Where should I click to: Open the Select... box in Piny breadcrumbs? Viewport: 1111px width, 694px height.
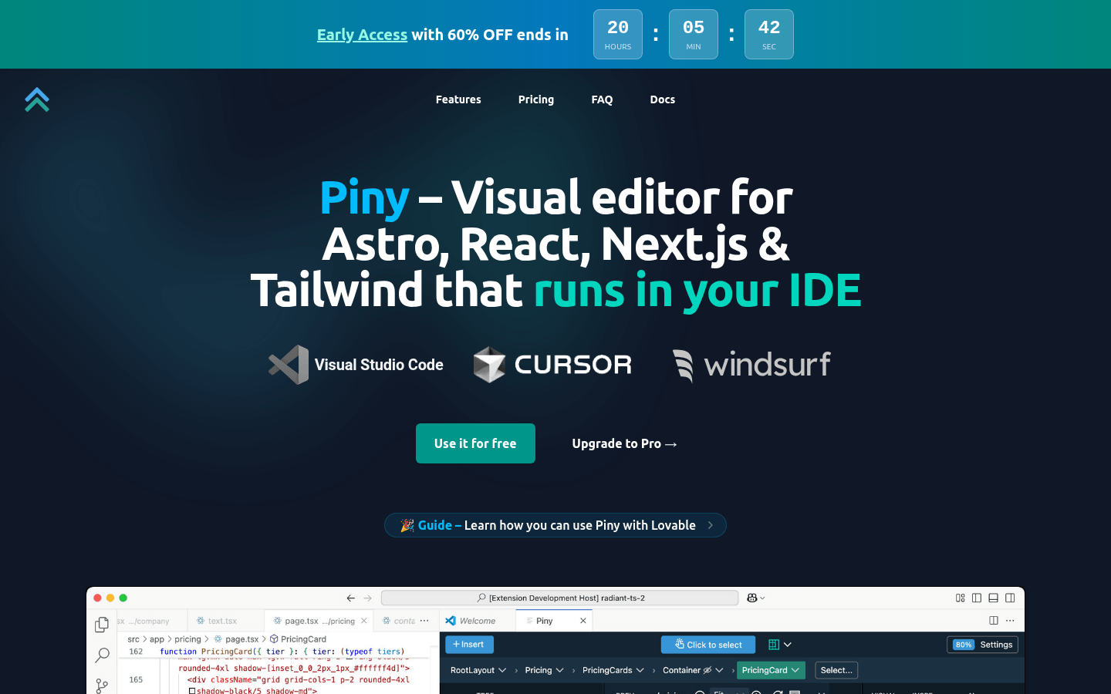click(836, 670)
